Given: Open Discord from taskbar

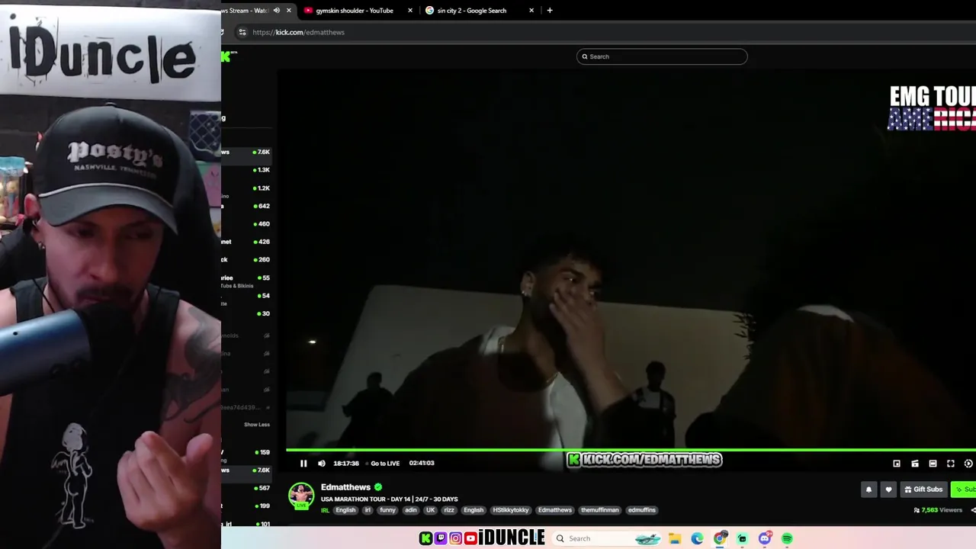Looking at the screenshot, I should (765, 538).
